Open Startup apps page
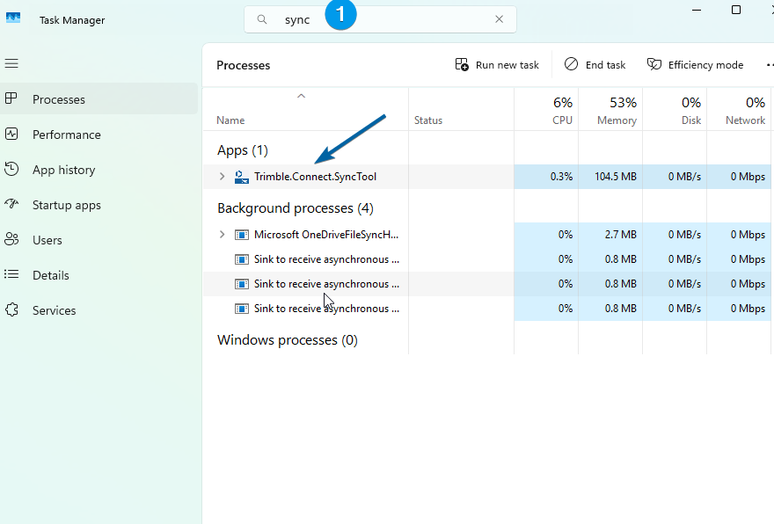Image resolution: width=774 pixels, height=524 pixels. point(66,205)
